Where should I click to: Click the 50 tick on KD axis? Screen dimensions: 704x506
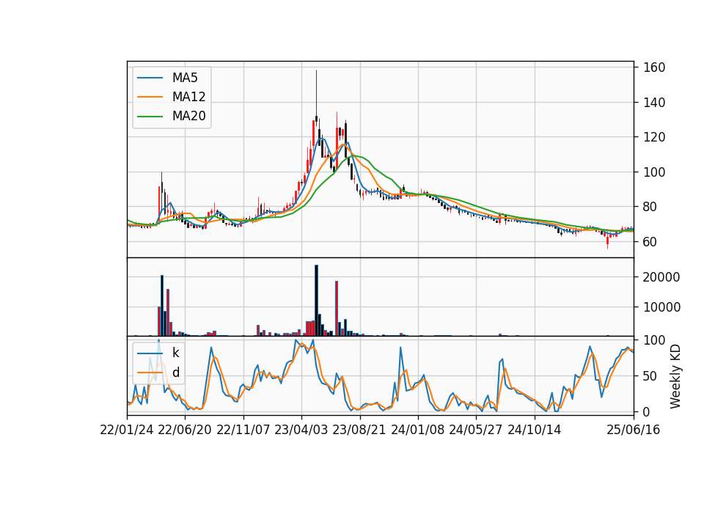(x=650, y=375)
